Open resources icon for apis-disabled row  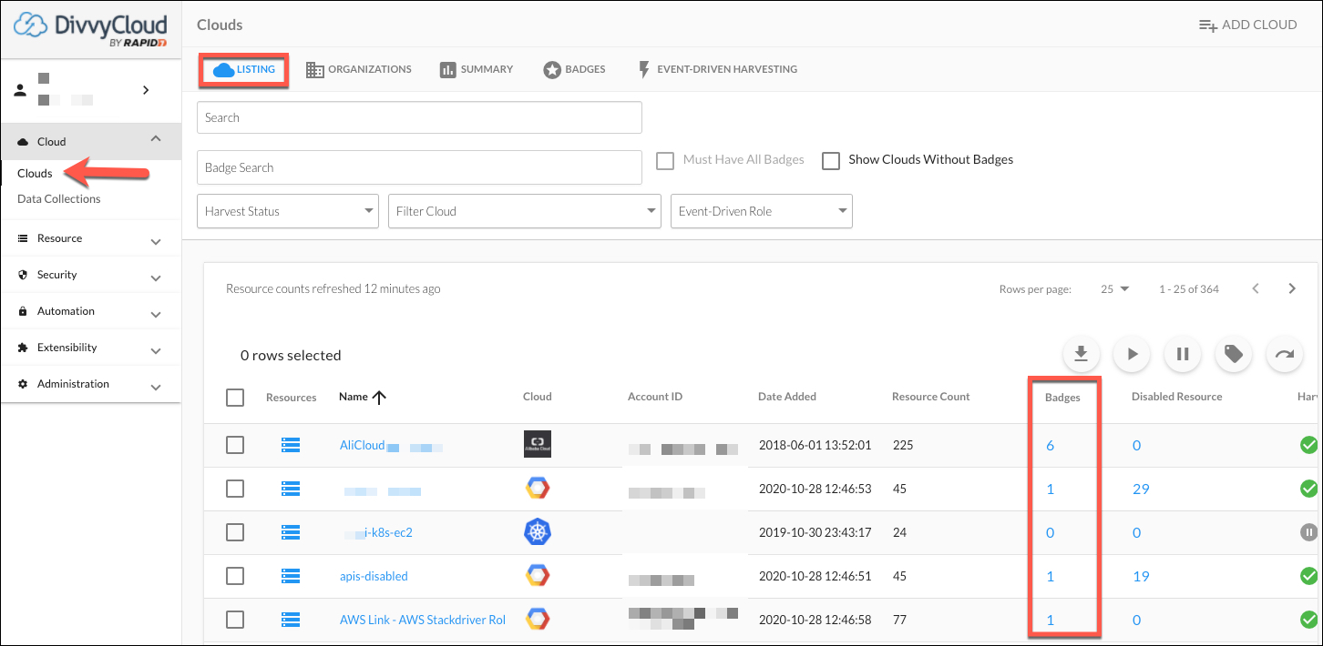click(291, 576)
